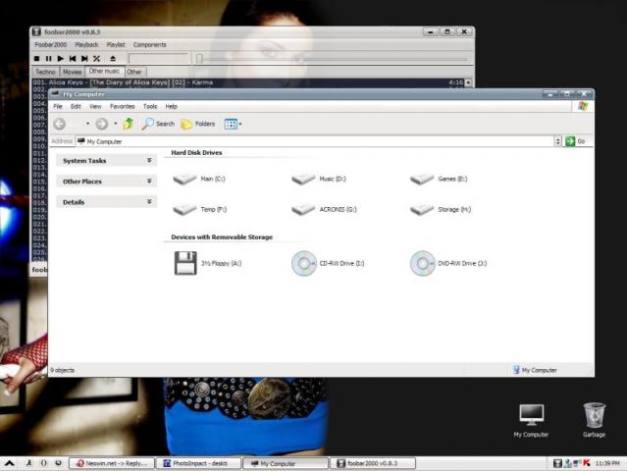
Task: Click the foobar2000 playlist scrollbar up arrow
Action: pos(468,82)
